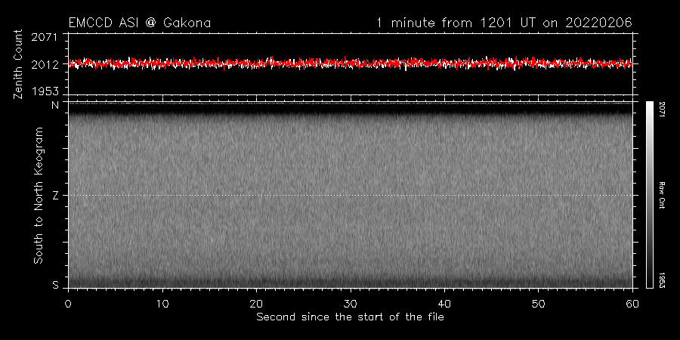The image size is (680, 340).
Task: Click the 10 second tick label
Action: click(162, 304)
